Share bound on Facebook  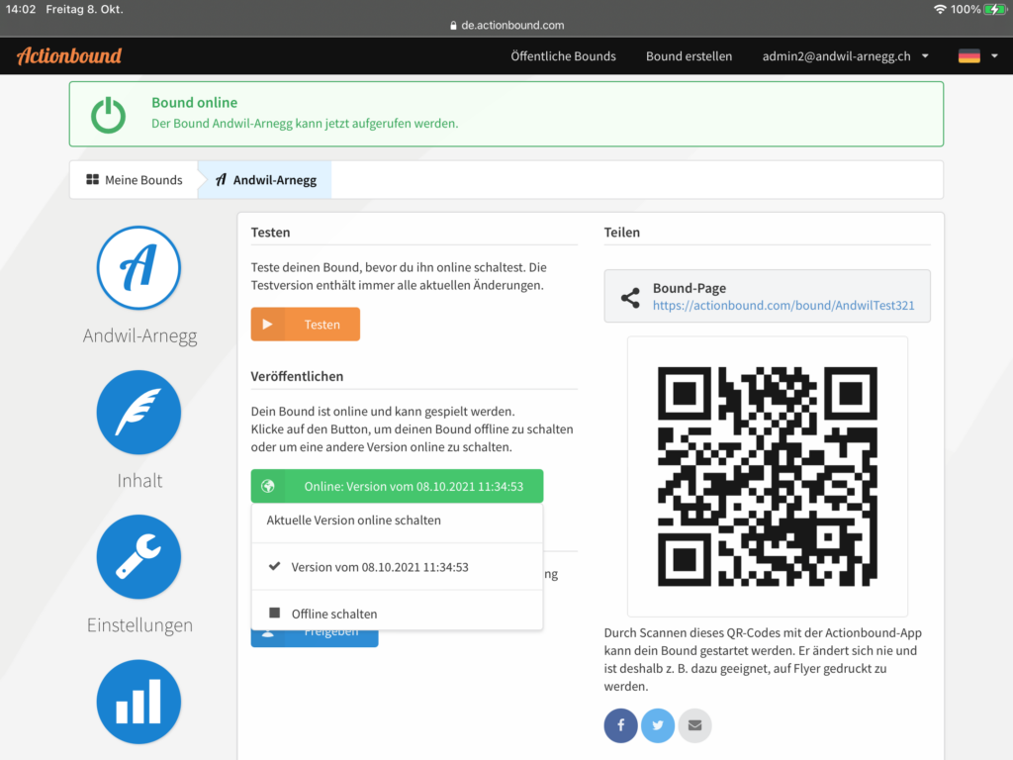pyautogui.click(x=621, y=725)
